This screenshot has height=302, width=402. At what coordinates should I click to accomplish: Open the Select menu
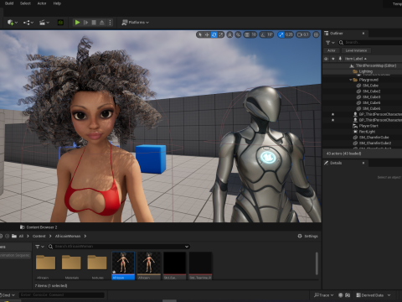pyautogui.click(x=25, y=3)
